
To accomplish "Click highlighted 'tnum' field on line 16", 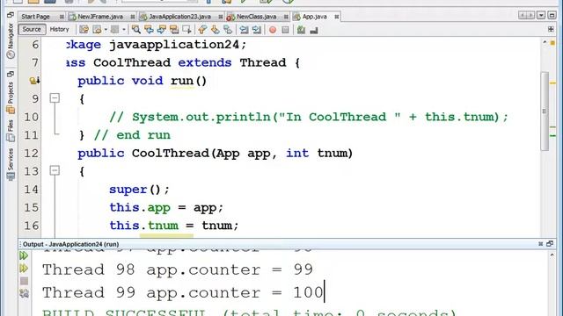I will click(x=163, y=226).
